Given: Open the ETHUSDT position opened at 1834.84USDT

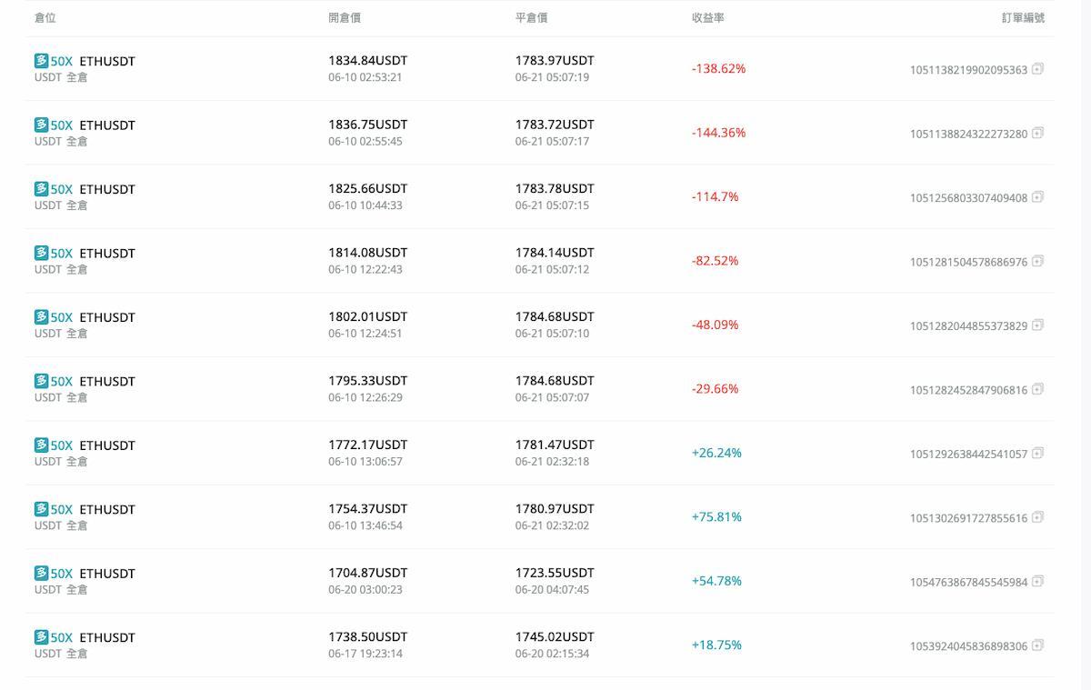Looking at the screenshot, I should [107, 61].
